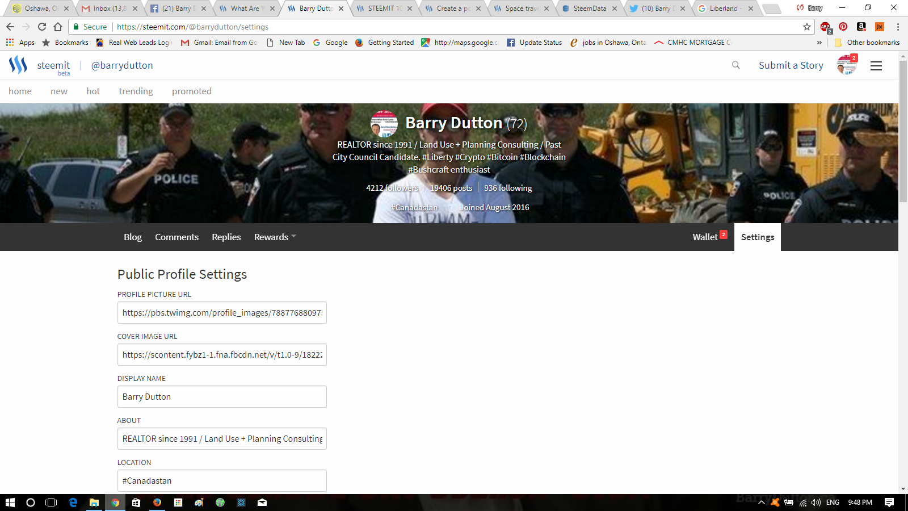Click the Profile Picture URL field
Screen dimensions: 908x511
(x=222, y=313)
